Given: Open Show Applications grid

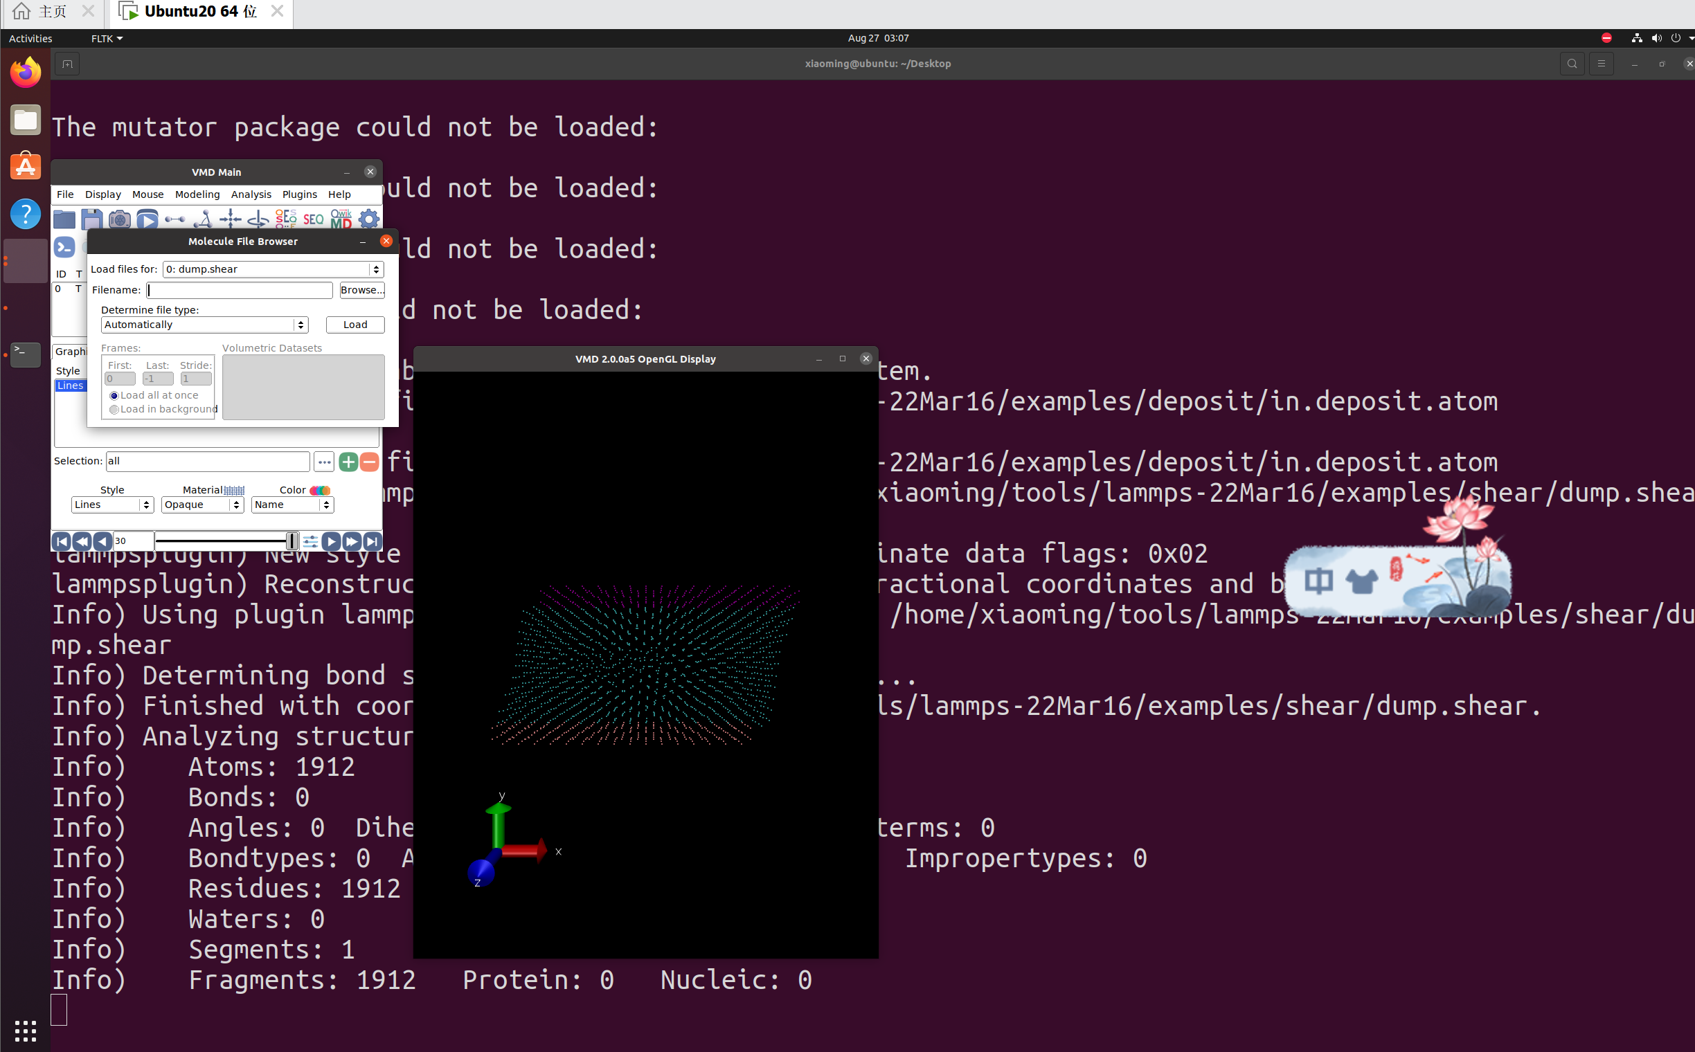Looking at the screenshot, I should (x=25, y=1031).
